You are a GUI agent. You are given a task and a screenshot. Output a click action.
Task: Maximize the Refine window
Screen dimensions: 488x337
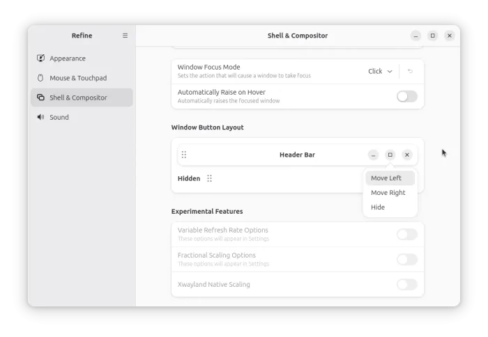pos(433,36)
